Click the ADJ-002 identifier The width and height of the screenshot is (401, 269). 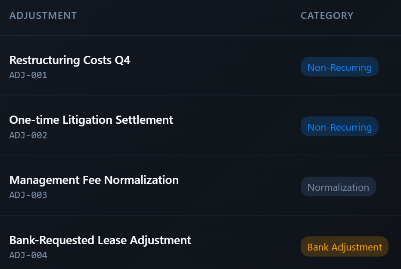point(28,135)
